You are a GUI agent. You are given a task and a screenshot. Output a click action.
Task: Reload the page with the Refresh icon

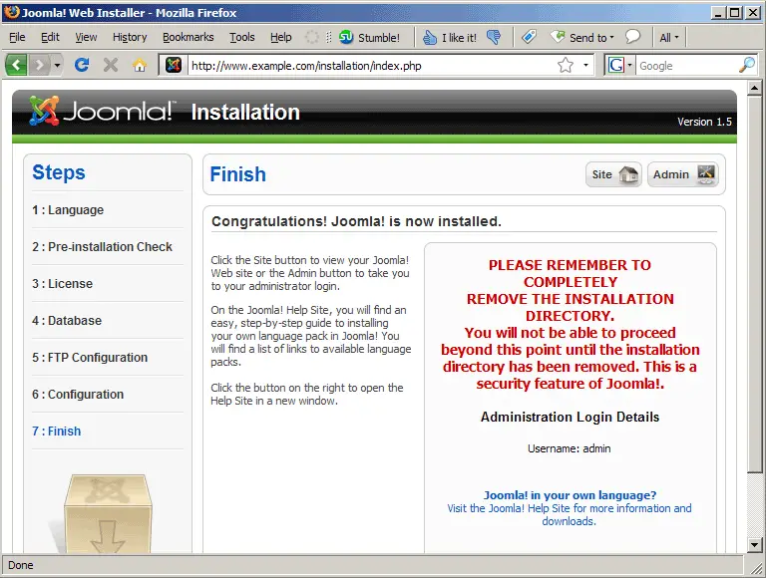[x=82, y=65]
